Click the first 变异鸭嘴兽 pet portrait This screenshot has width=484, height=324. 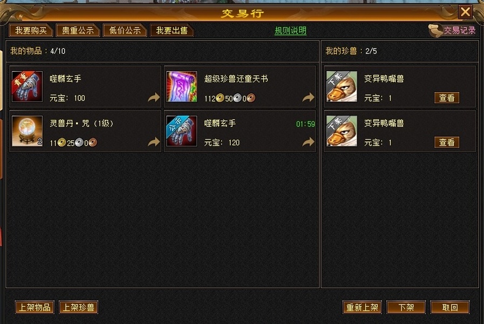[x=342, y=86]
